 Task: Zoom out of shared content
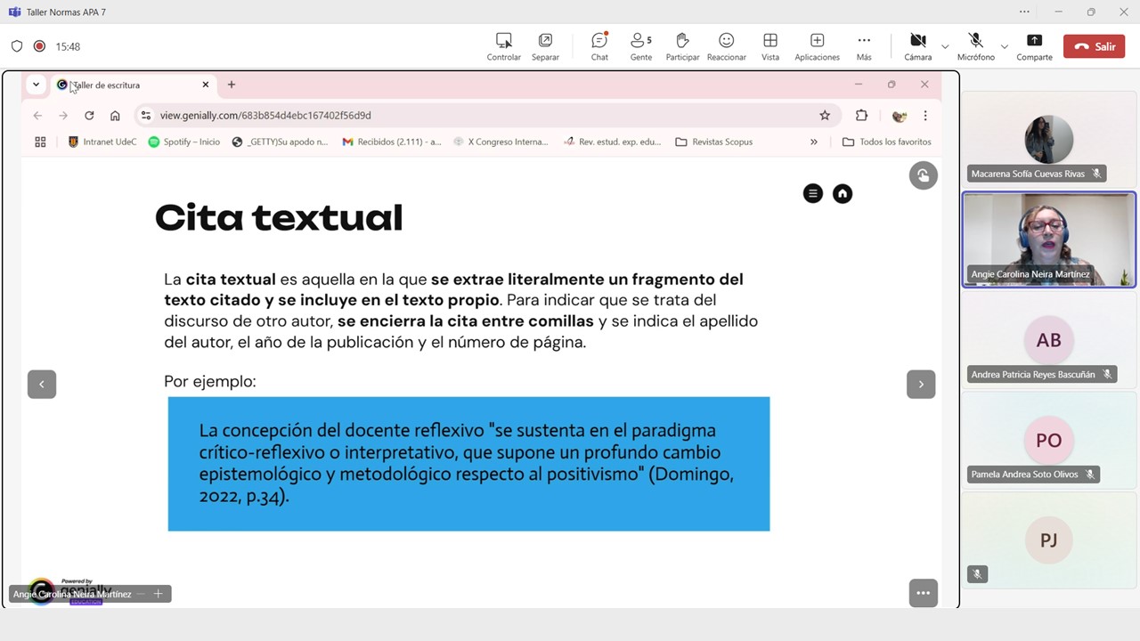tap(141, 594)
